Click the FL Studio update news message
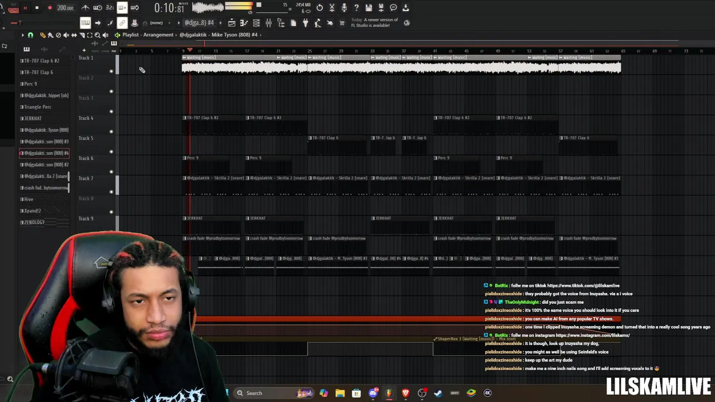This screenshot has height=402, width=715. [374, 22]
